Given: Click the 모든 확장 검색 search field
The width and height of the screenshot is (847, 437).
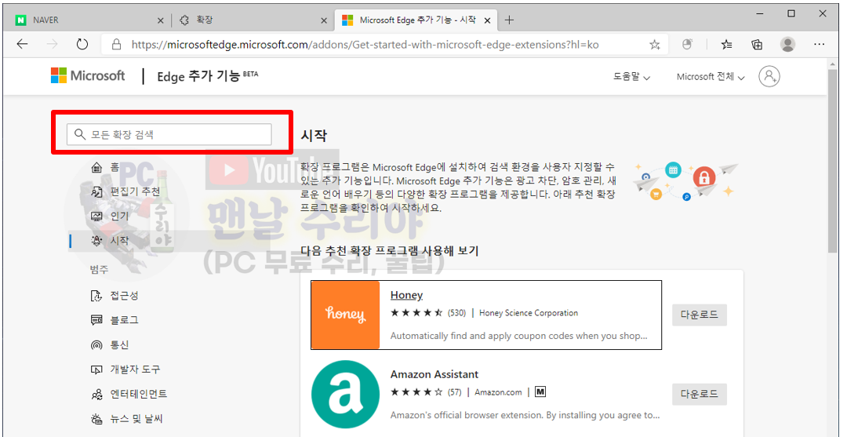Looking at the screenshot, I should click(169, 134).
